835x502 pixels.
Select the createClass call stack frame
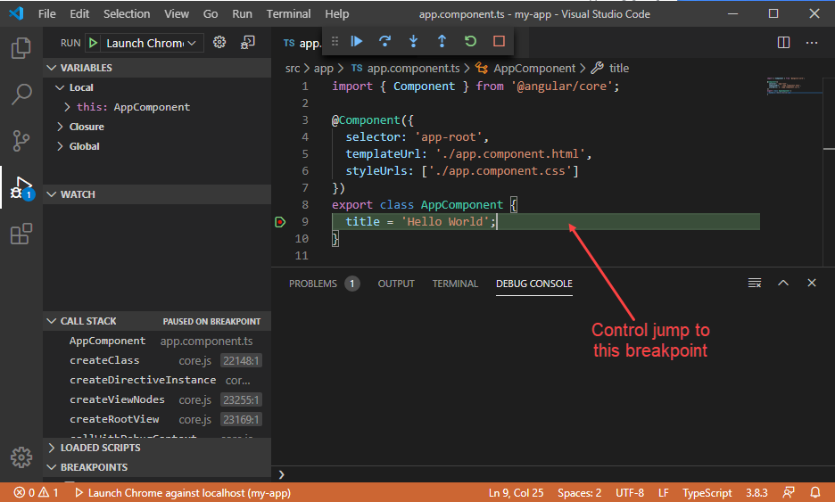[x=158, y=360]
